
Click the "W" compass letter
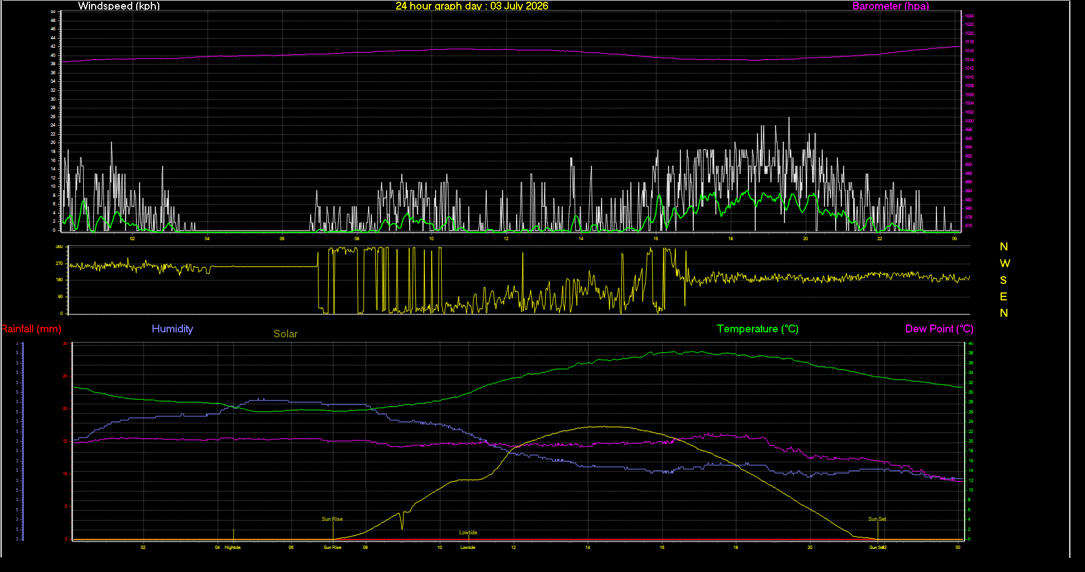[x=1005, y=263]
